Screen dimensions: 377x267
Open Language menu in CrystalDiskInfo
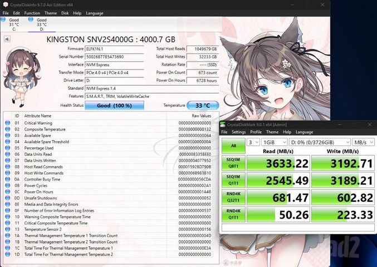point(95,13)
